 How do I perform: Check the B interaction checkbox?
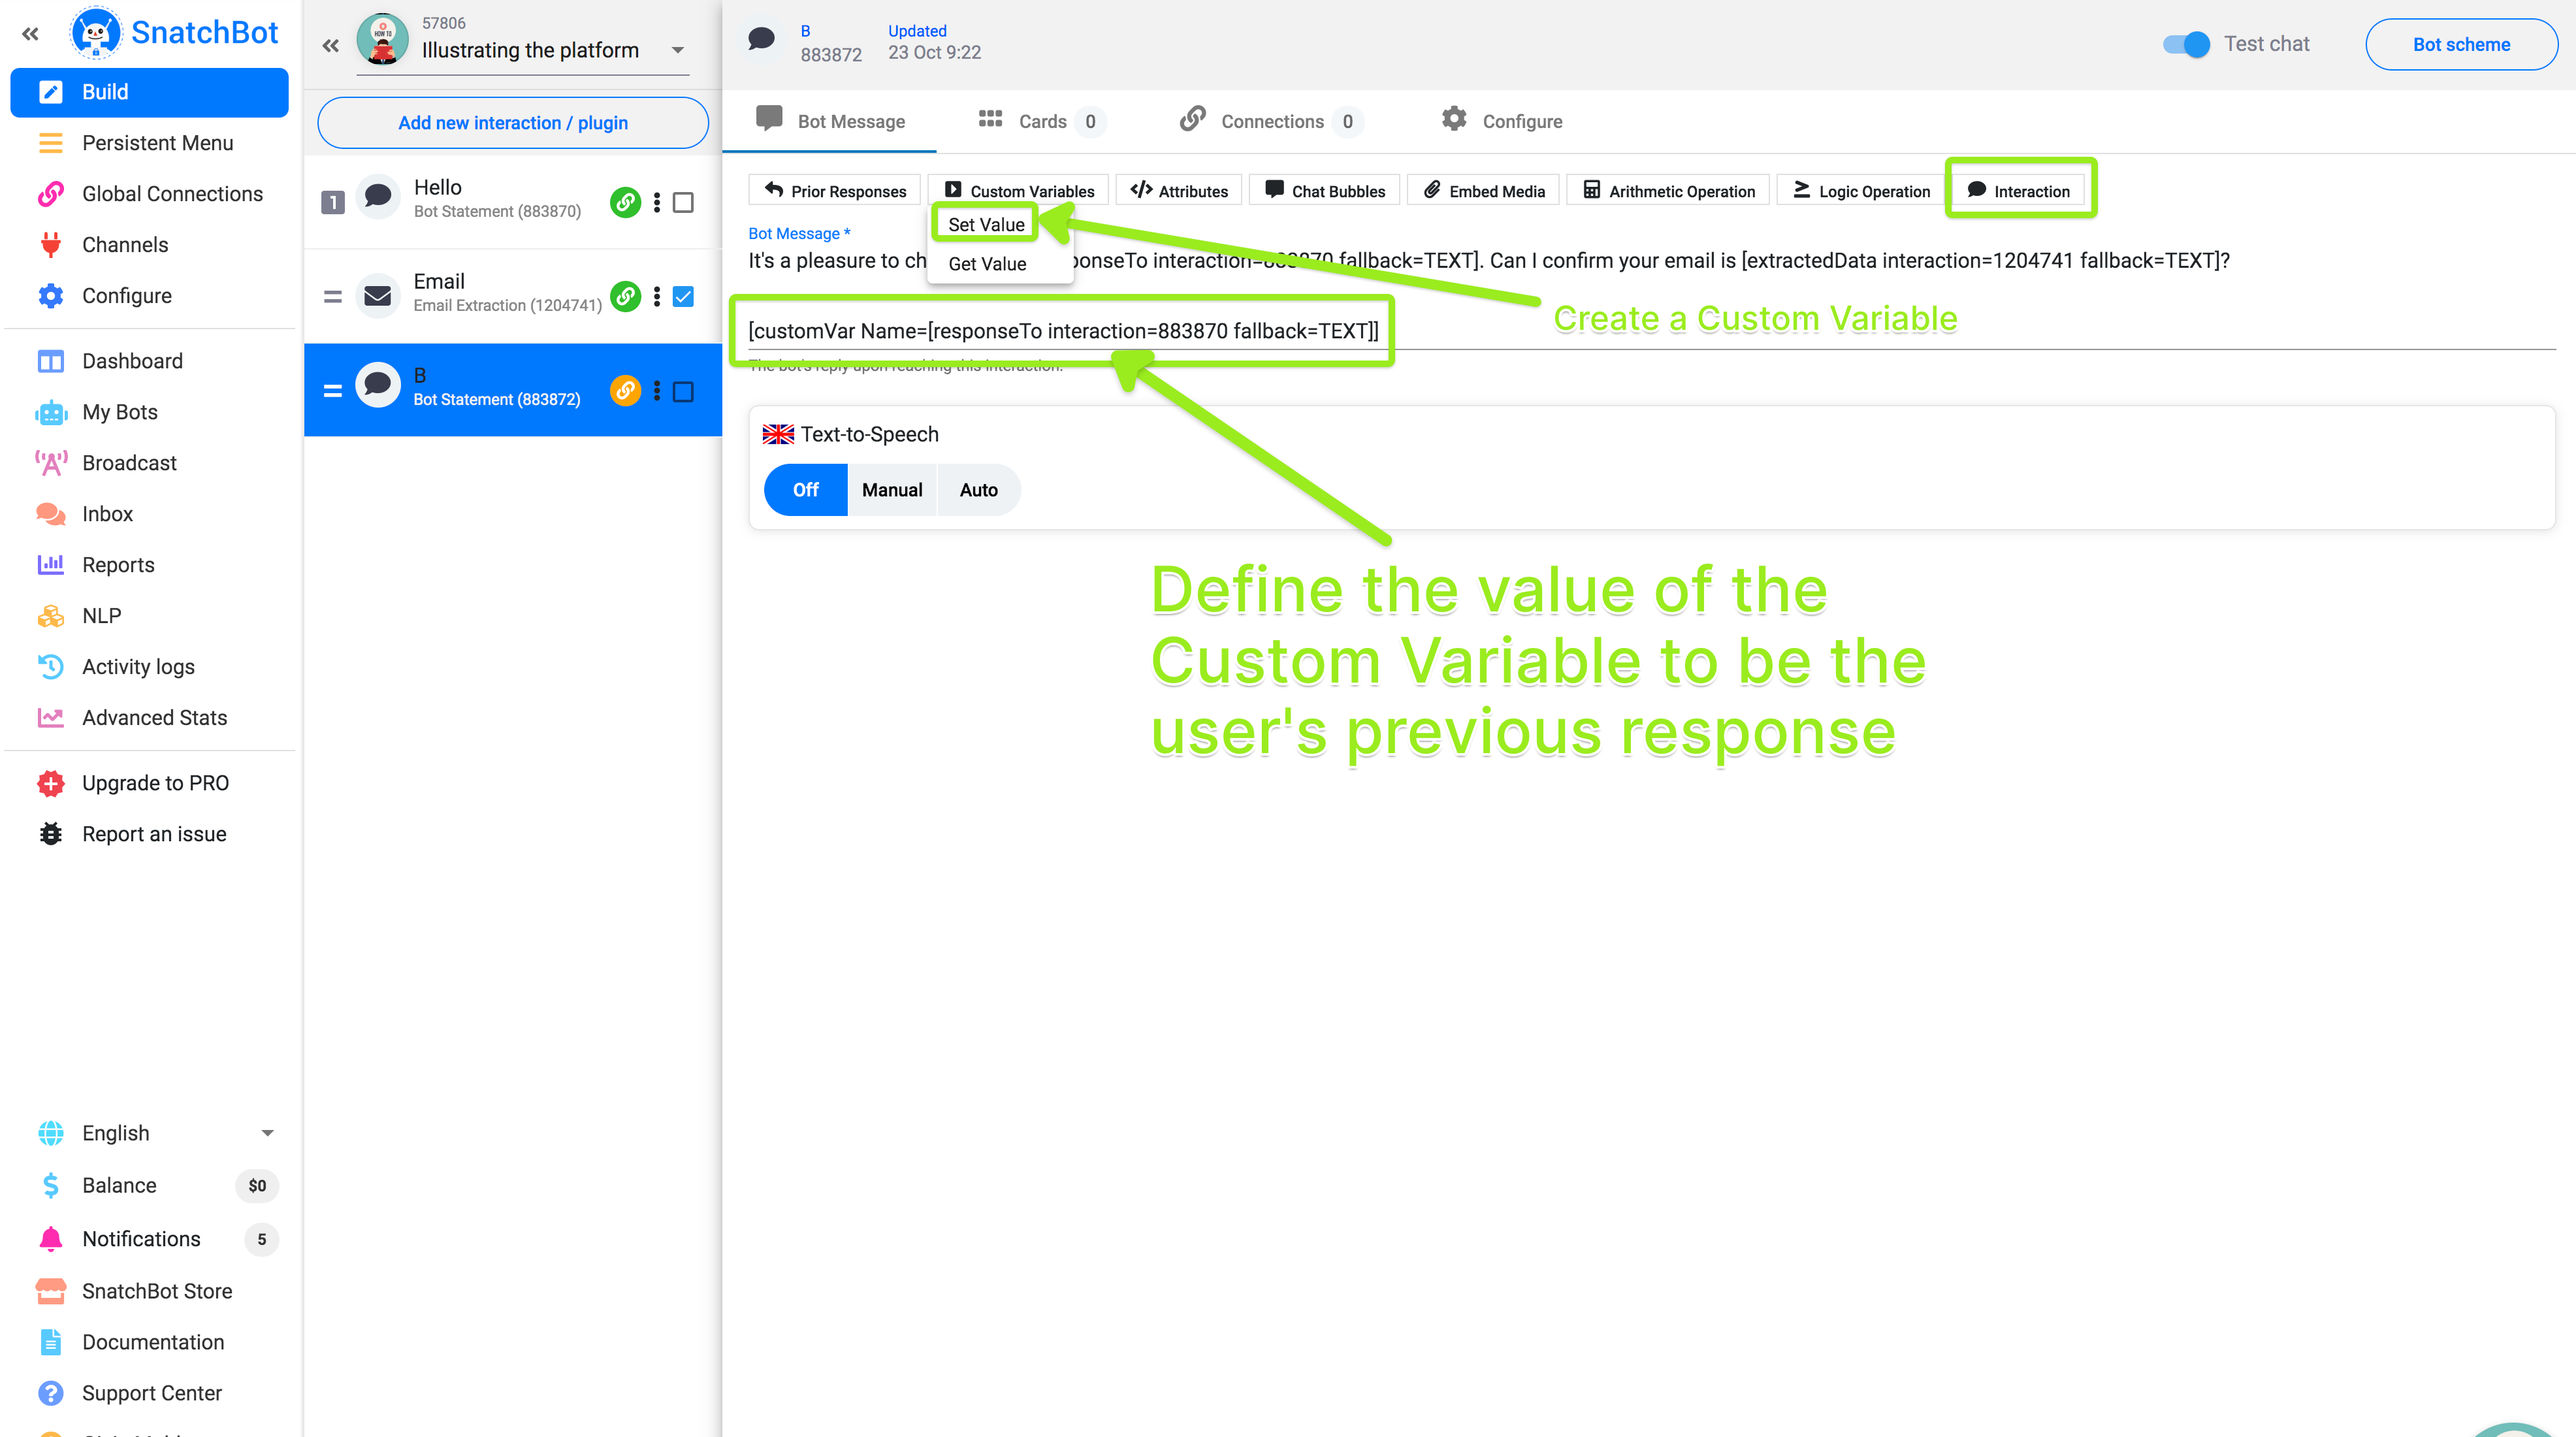[x=683, y=392]
